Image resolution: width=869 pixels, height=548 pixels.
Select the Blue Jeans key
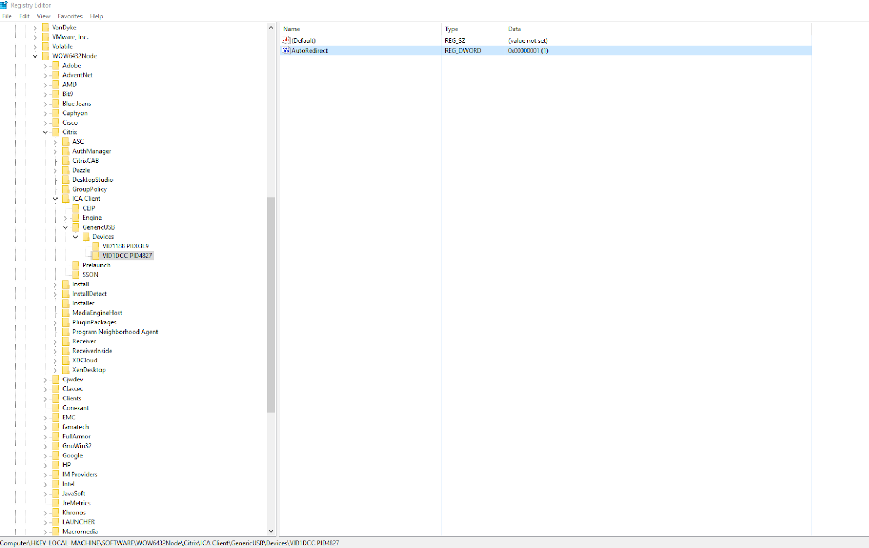coord(77,104)
